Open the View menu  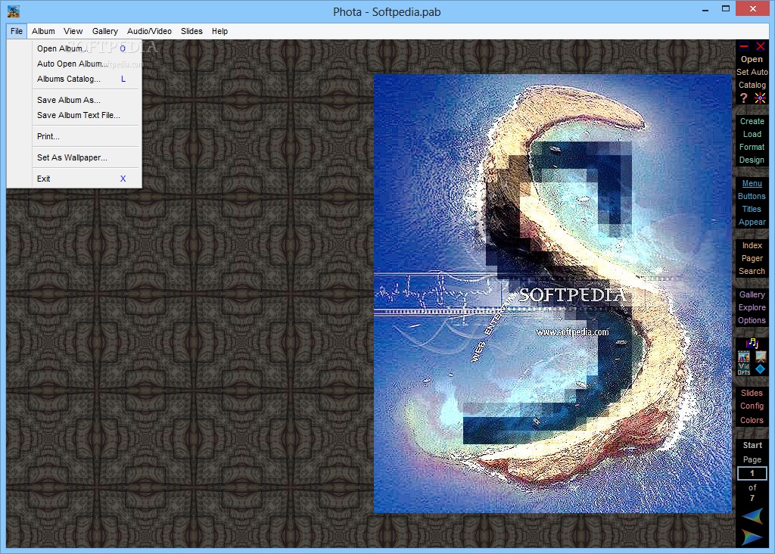73,31
